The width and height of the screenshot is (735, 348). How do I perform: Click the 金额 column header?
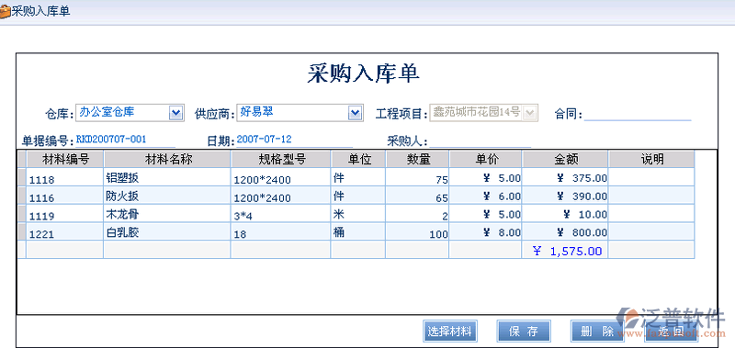(565, 159)
